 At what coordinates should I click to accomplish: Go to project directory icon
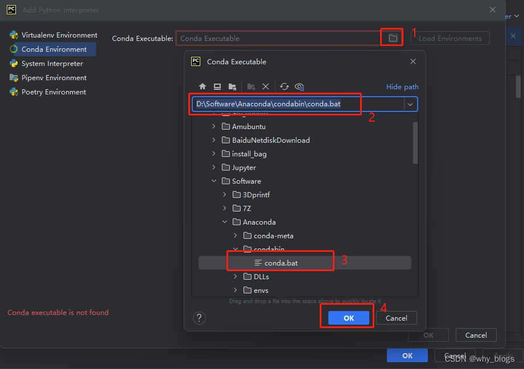232,86
